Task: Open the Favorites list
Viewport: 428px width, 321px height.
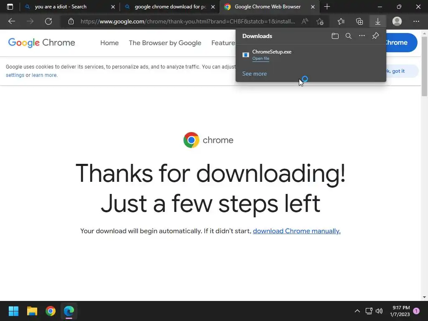Action: 341,21
